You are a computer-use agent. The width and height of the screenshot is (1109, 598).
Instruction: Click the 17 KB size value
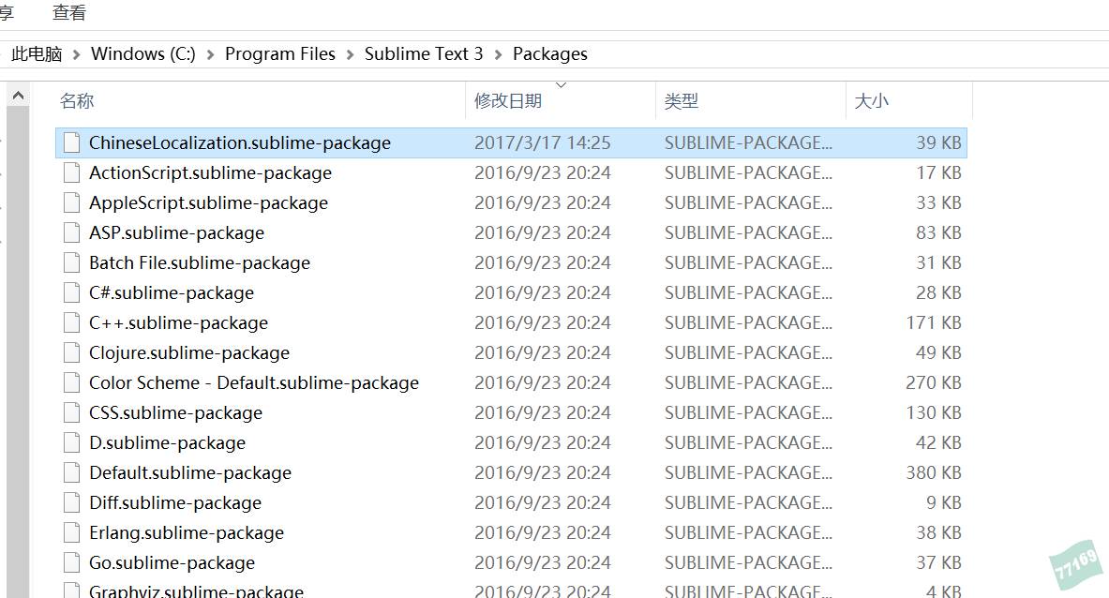938,172
